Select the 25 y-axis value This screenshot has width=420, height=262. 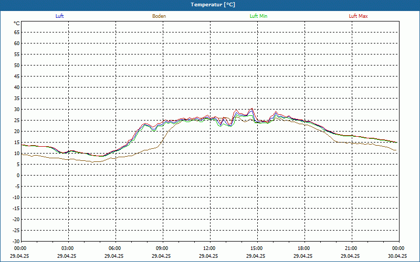17,121
